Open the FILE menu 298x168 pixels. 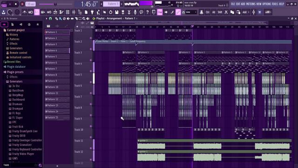click(x=233, y=4)
